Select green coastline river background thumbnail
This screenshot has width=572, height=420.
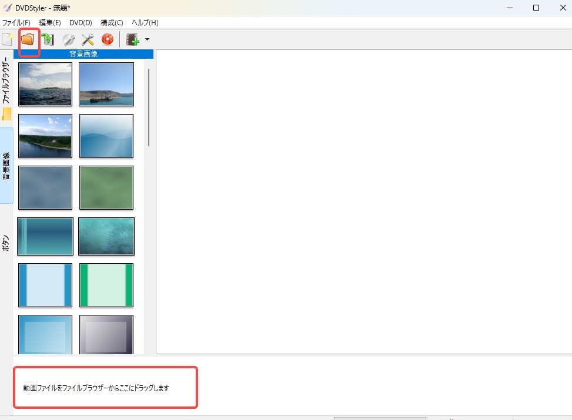click(x=45, y=136)
